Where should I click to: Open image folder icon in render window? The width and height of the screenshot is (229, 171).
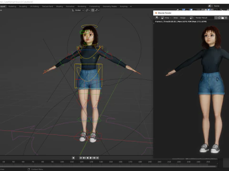coord(223,18)
